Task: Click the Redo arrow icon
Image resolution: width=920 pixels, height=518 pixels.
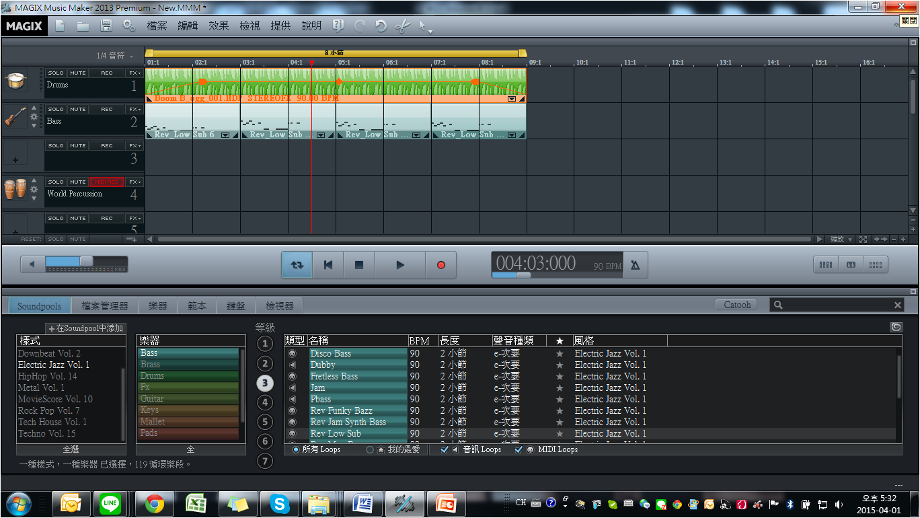Action: [360, 26]
